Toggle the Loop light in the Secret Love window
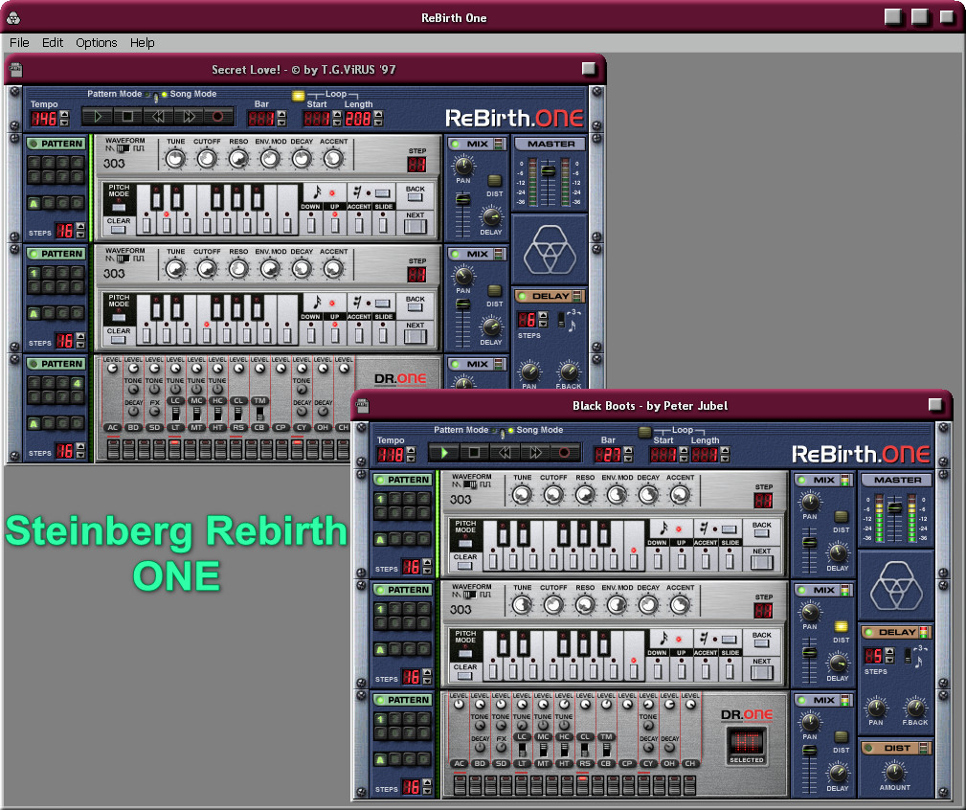Viewport: 966px width, 810px height. pos(298,96)
